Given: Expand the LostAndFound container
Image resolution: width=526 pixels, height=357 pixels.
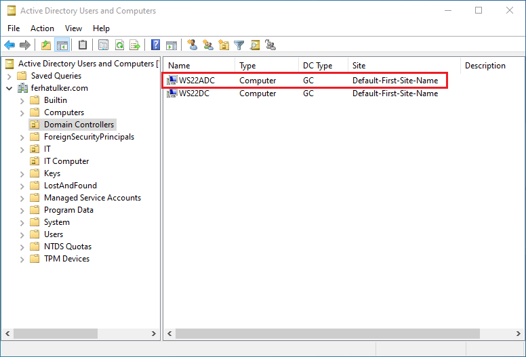Looking at the screenshot, I should 22,186.
